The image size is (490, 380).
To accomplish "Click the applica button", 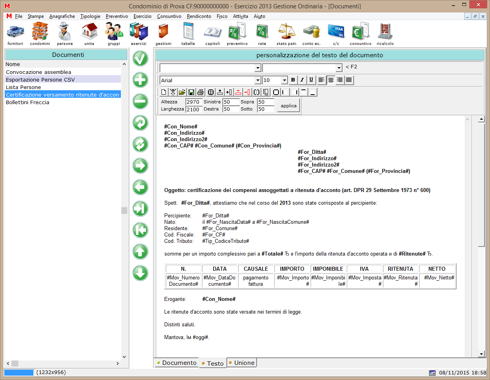I will 288,106.
